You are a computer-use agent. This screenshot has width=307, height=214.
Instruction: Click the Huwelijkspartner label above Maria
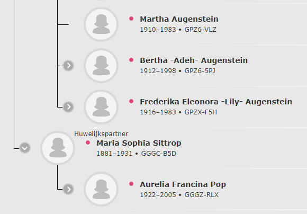(x=101, y=134)
